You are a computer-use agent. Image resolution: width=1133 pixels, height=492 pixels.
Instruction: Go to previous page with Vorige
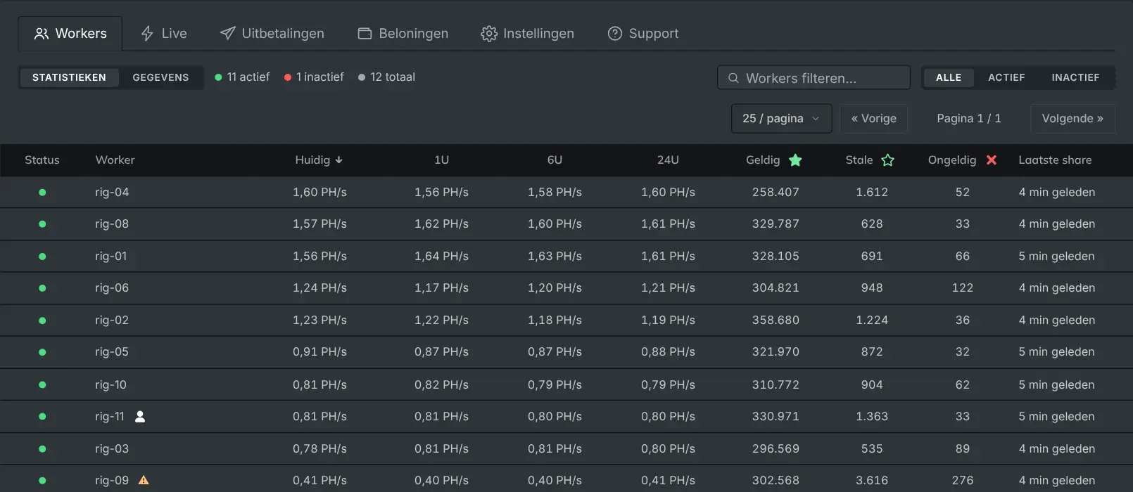pyautogui.click(x=874, y=119)
